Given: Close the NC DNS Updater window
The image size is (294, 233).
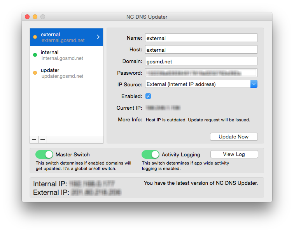Looking at the screenshot, I should coord(27,17).
